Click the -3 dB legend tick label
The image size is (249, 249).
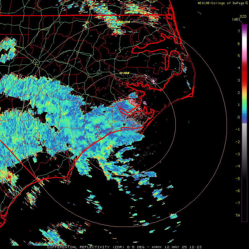point(238,154)
